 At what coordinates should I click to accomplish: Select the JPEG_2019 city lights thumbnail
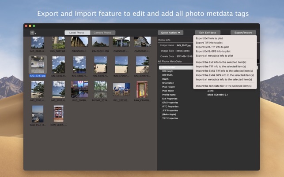coord(80,89)
